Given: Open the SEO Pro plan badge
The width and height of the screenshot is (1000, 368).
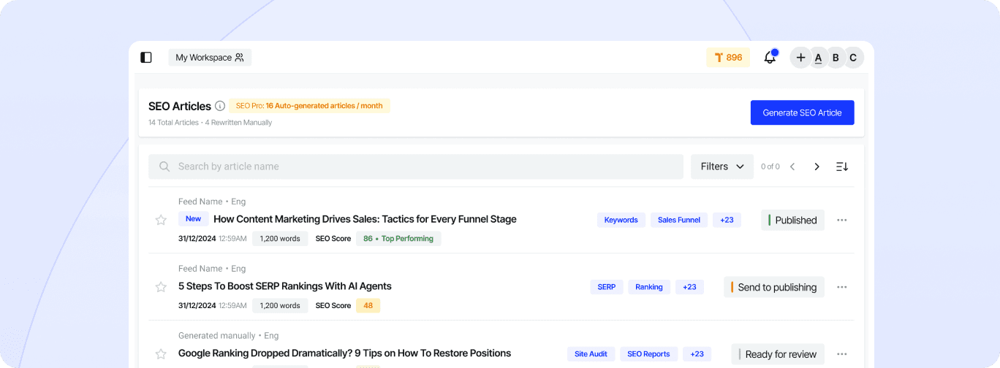Looking at the screenshot, I should point(310,106).
